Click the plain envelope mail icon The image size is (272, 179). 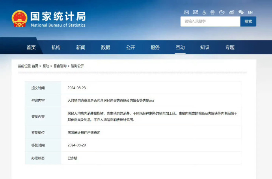pyautogui.click(x=186, y=12)
